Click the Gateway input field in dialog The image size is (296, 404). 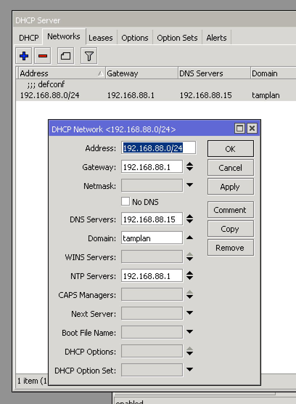(152, 167)
